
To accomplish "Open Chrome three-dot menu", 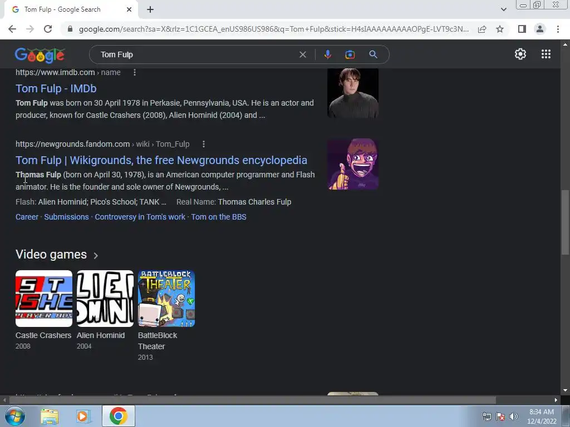I will [558, 29].
